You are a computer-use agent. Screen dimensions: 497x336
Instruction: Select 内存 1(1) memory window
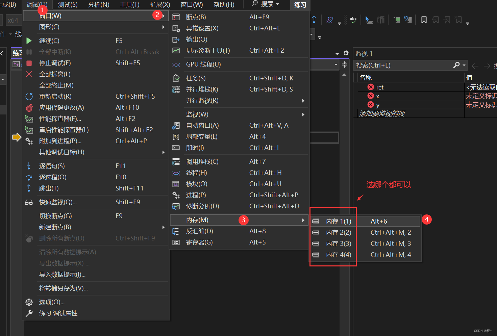(x=365, y=221)
